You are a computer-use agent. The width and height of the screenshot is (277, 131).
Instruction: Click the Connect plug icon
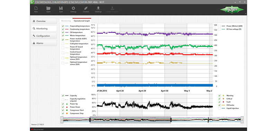click(x=86, y=8)
